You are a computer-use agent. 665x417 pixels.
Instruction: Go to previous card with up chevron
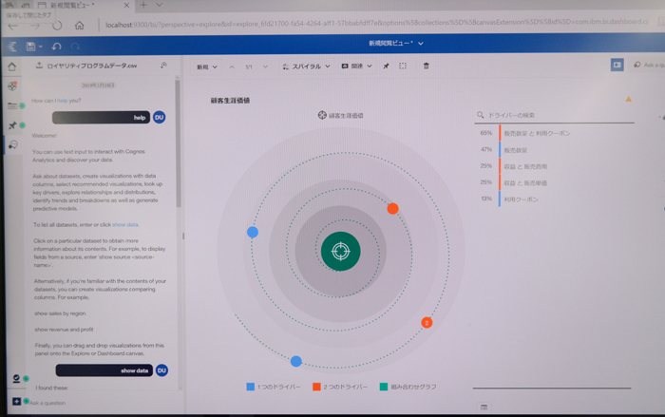click(232, 67)
